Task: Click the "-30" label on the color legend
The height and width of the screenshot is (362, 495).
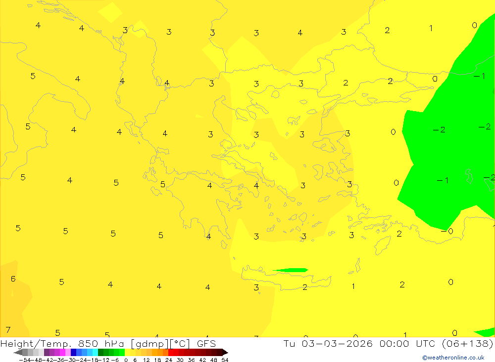Action: (70, 360)
